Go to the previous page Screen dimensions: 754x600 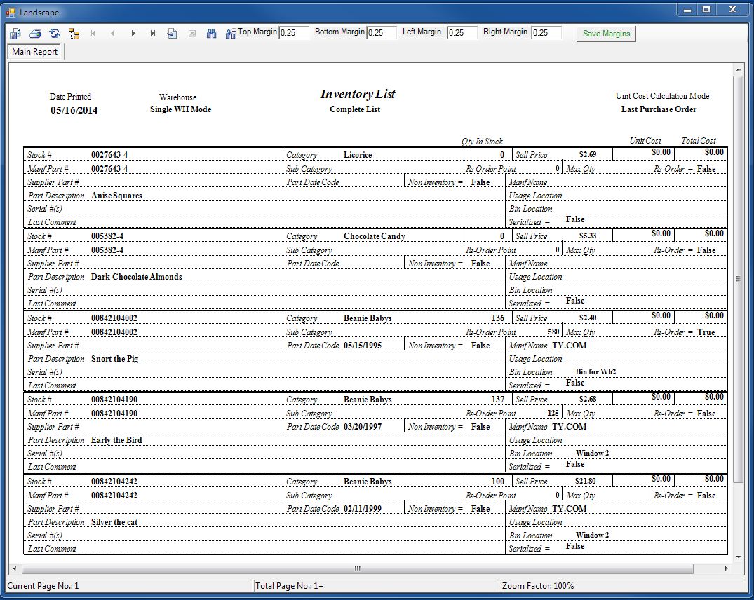pos(113,34)
